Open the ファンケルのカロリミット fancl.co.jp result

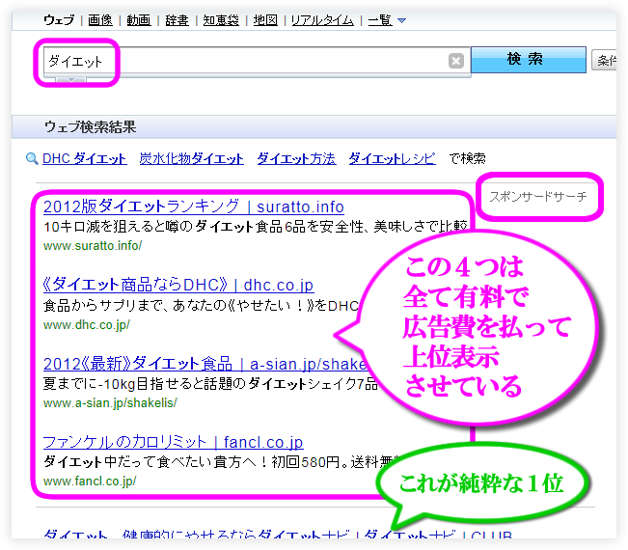coord(174,443)
